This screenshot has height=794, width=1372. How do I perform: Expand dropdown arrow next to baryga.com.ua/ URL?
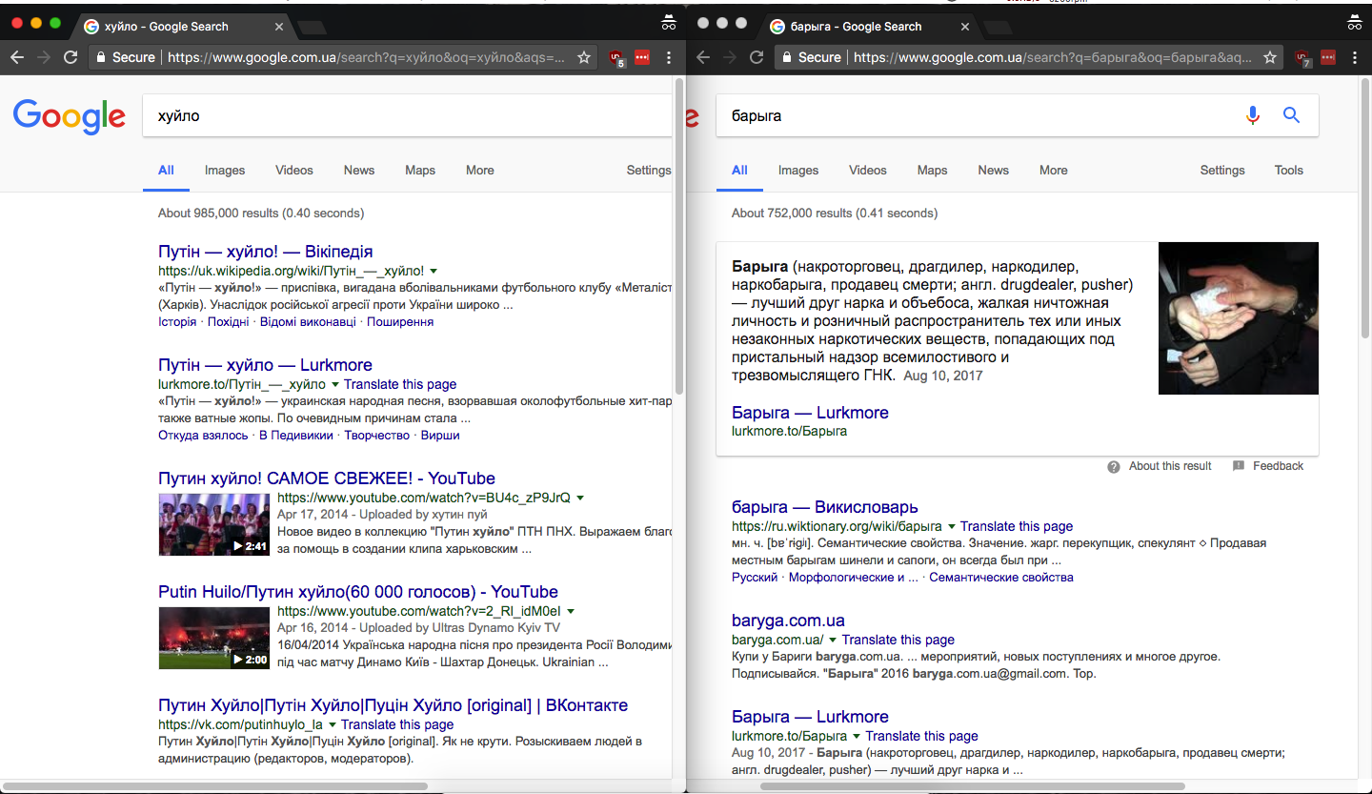point(833,641)
